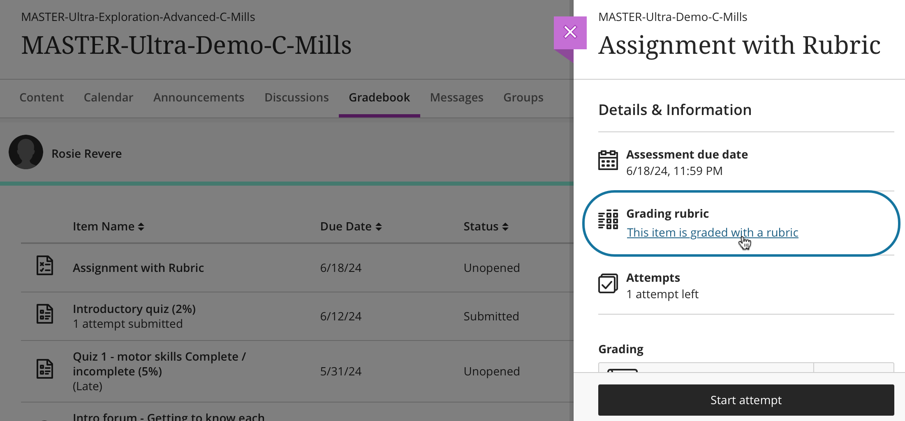Viewport: 905px width, 421px height.
Task: Switch to the Content tab
Action: point(42,97)
